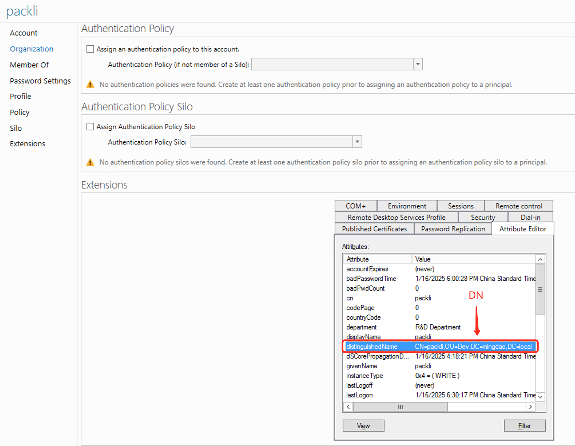Screen dimensions: 575x446
Task: Select the department attribute row
Action: click(440, 327)
